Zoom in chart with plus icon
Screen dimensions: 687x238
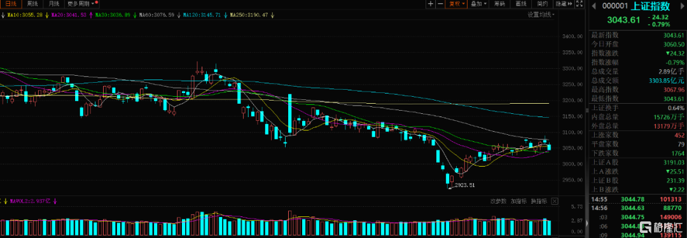point(431,4)
